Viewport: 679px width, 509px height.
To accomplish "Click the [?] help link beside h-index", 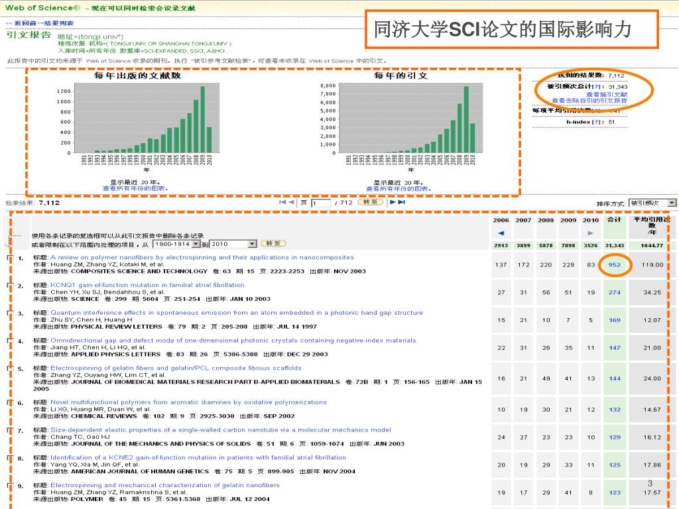I will tap(597, 122).
